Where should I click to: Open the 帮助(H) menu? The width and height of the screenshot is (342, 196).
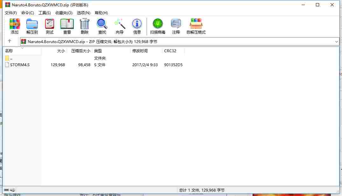point(101,13)
